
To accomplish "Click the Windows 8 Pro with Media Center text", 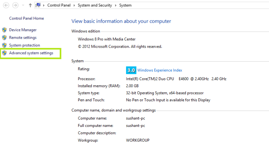I will pos(107,39).
